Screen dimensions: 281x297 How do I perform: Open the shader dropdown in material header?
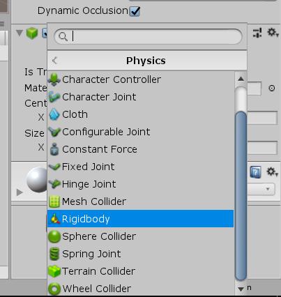(262, 189)
